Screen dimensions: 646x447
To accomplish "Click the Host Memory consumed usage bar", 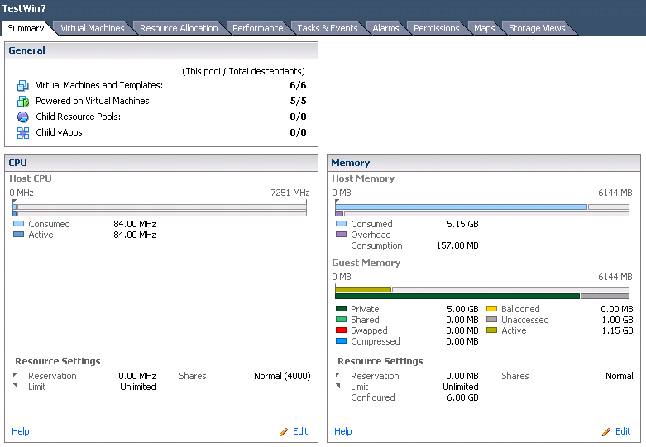I will point(461,207).
